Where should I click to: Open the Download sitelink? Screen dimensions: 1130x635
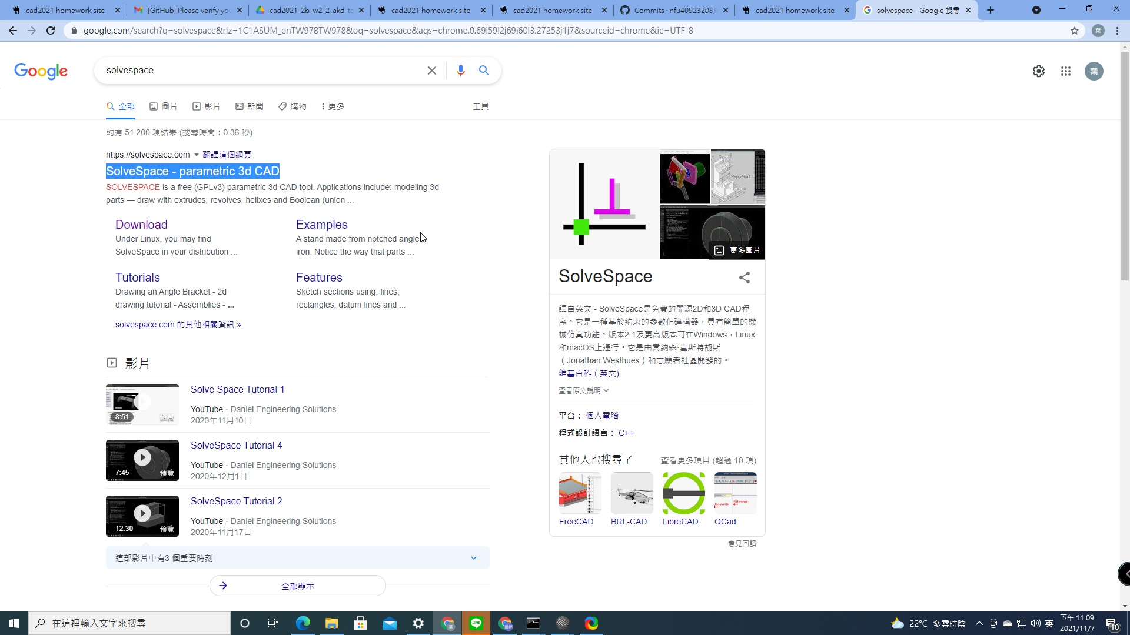tap(141, 225)
